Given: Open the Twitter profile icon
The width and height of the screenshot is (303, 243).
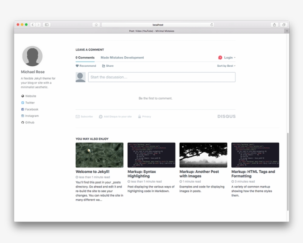Looking at the screenshot, I should click(x=23, y=103).
